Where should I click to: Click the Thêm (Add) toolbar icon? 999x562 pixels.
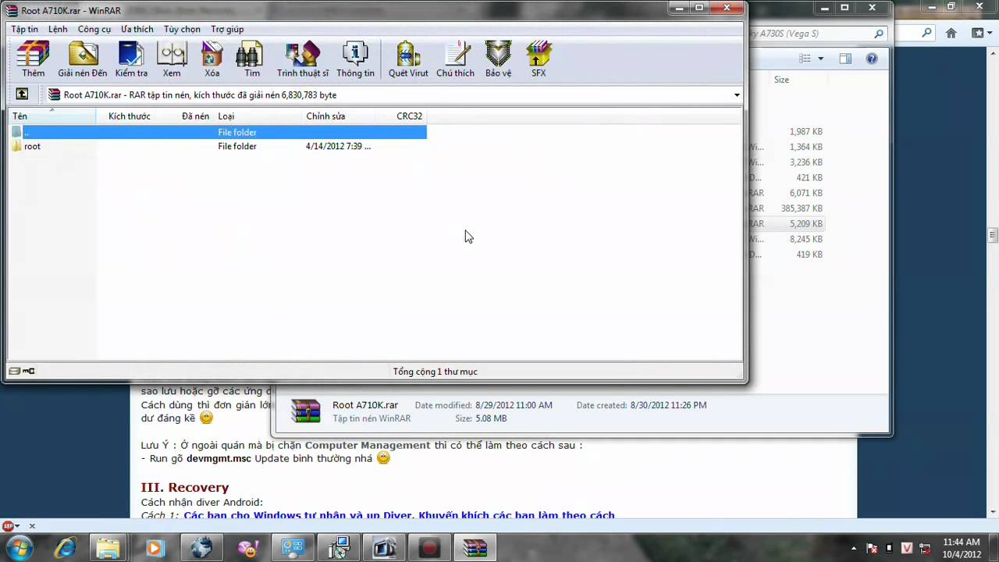(33, 59)
